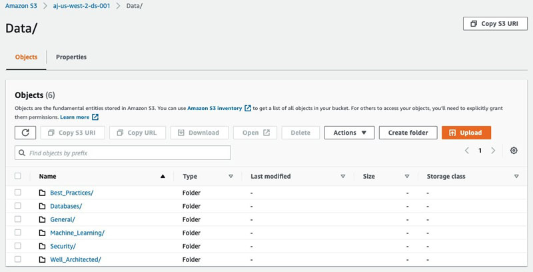The height and width of the screenshot is (272, 533).
Task: Open the Security/ folder link
Action: click(x=63, y=246)
